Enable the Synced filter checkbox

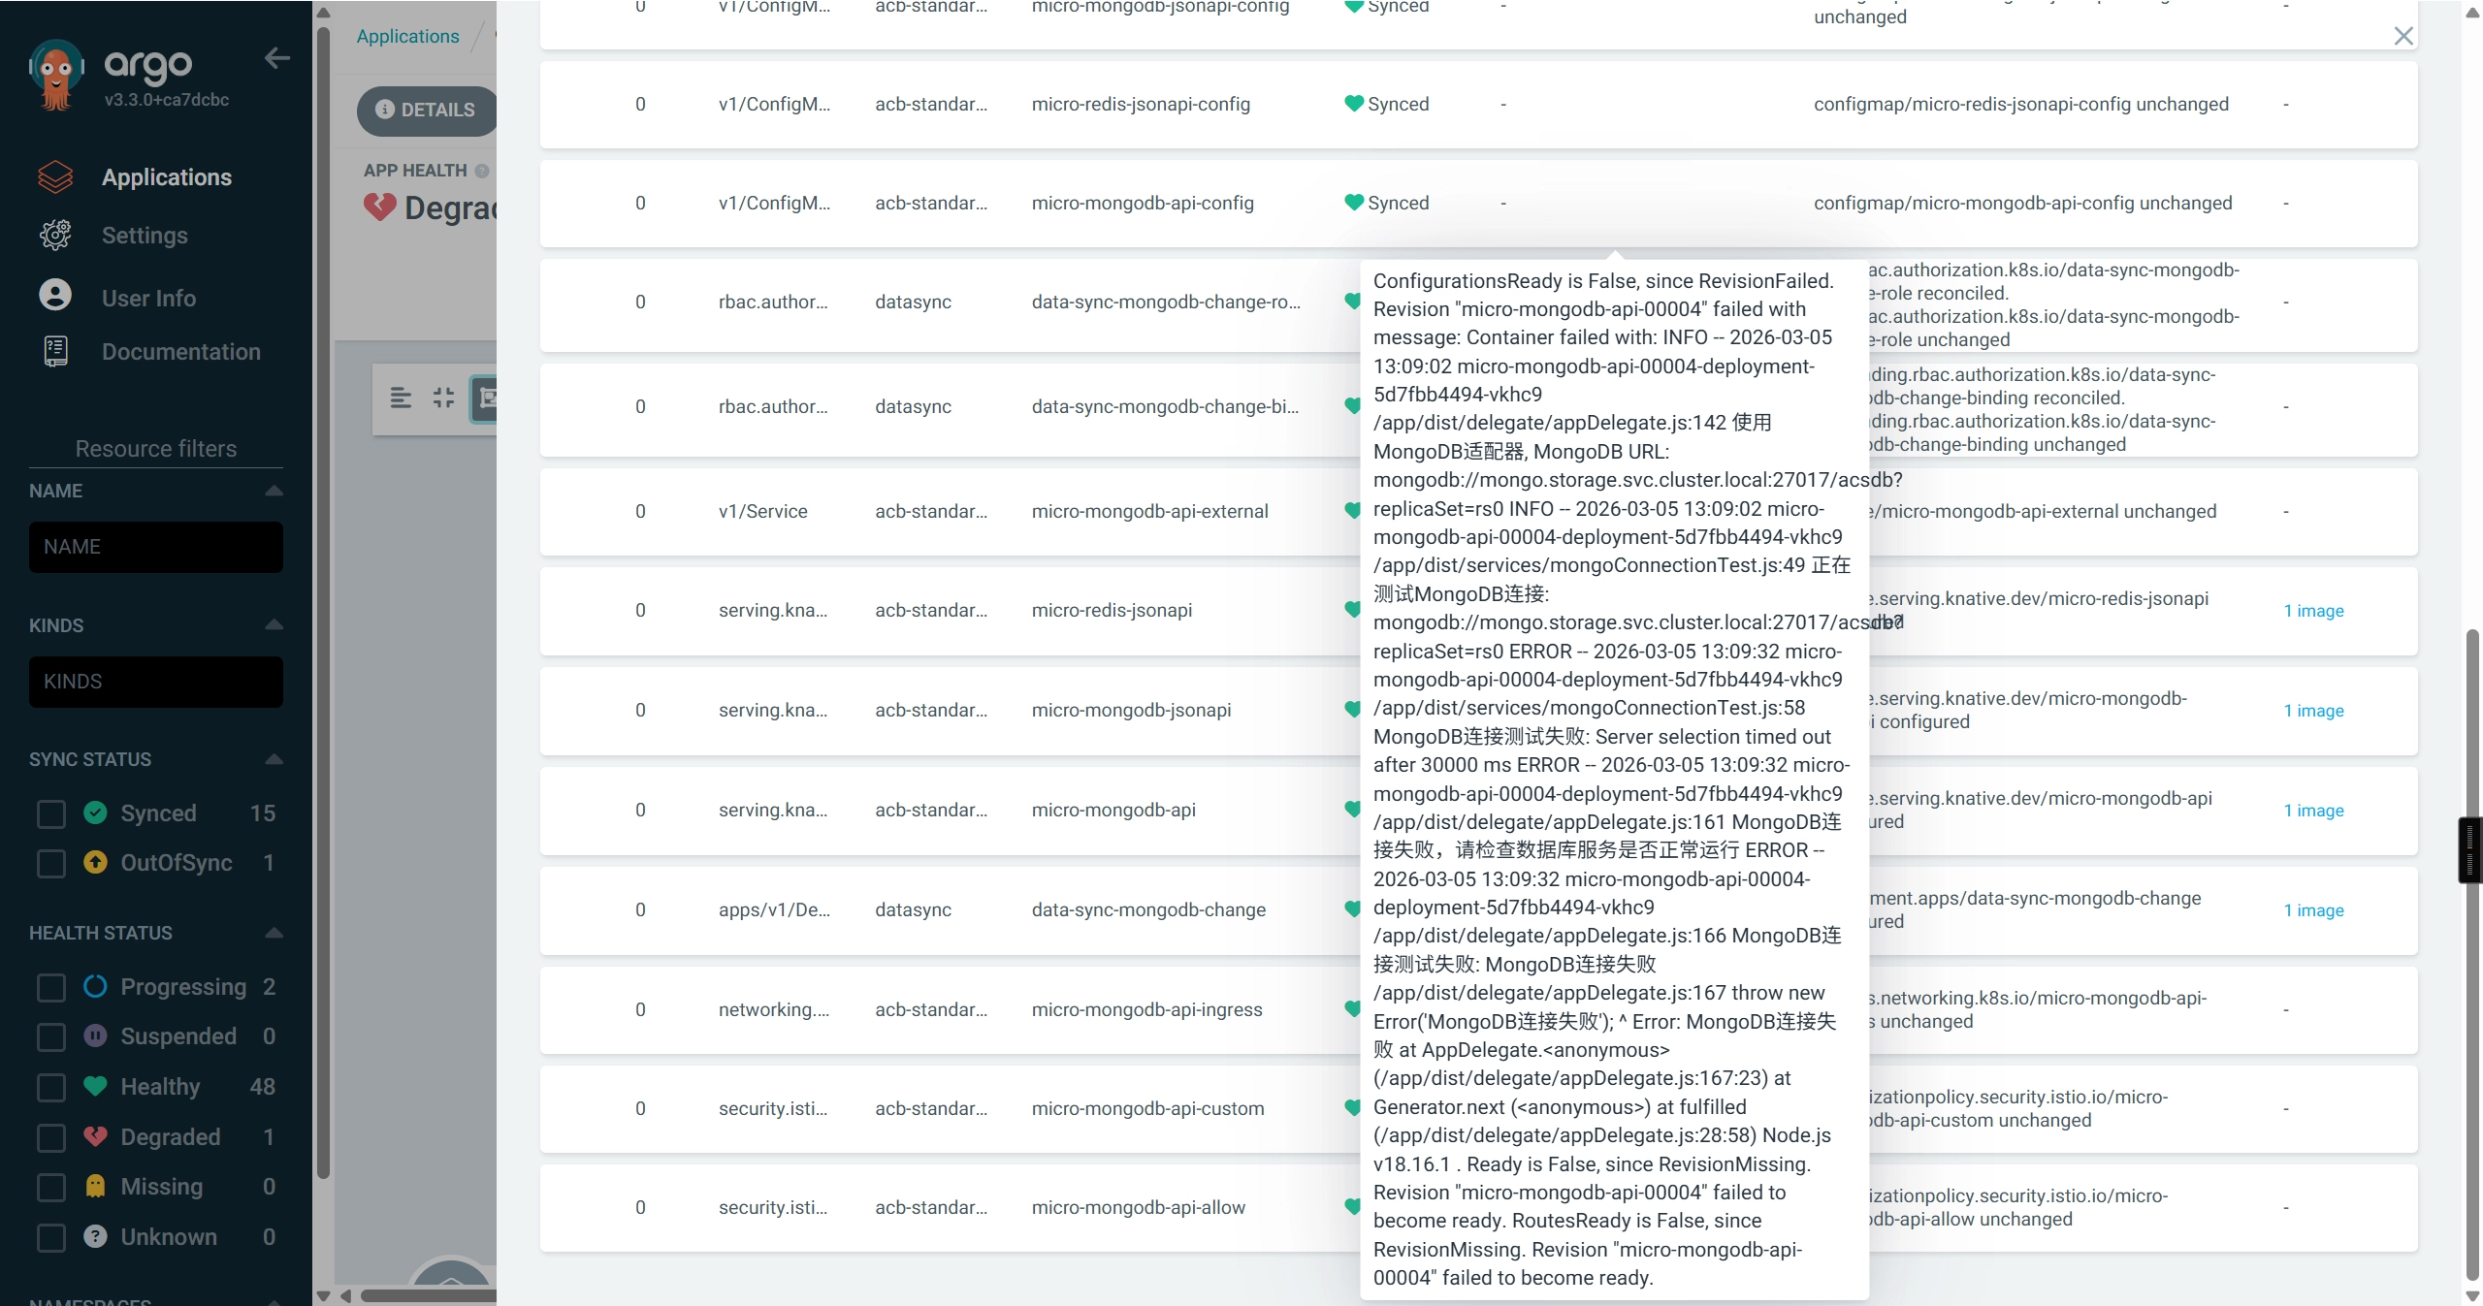51,813
